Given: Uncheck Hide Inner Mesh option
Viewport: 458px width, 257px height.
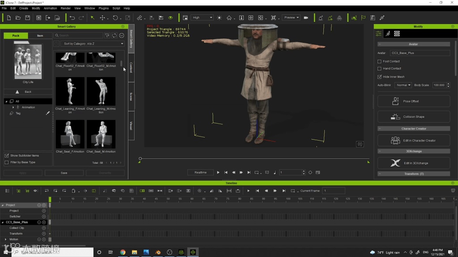Looking at the screenshot, I should [380, 77].
